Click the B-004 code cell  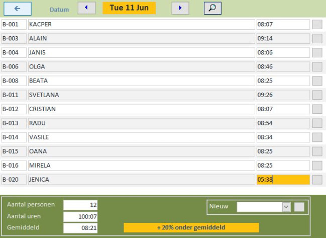pos(14,53)
